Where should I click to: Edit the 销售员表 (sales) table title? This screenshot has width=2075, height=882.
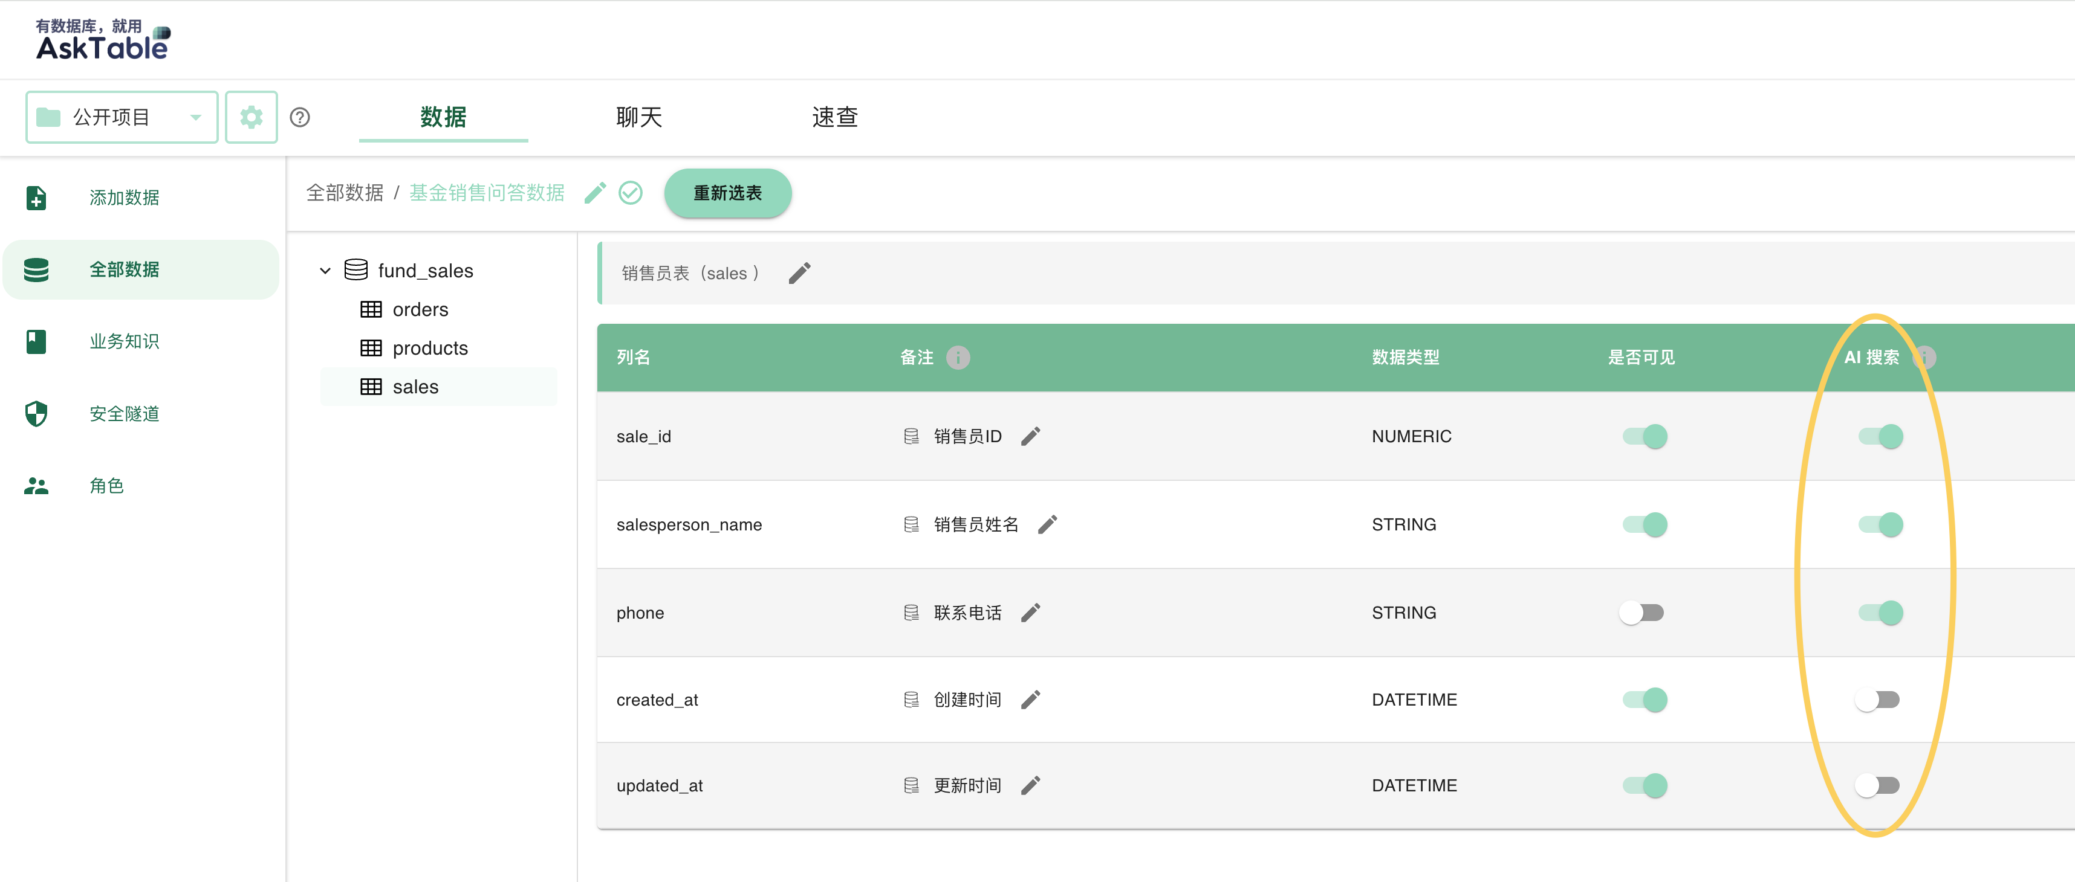tap(799, 274)
